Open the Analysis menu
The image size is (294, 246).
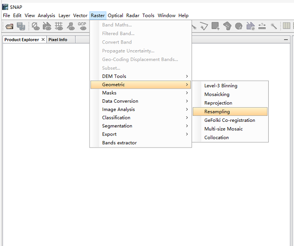pyautogui.click(x=46, y=15)
